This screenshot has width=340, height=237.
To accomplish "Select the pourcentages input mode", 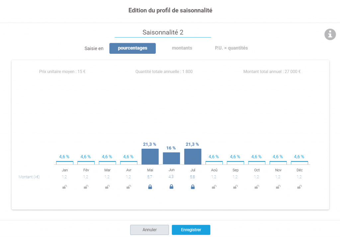I will click(x=132, y=48).
